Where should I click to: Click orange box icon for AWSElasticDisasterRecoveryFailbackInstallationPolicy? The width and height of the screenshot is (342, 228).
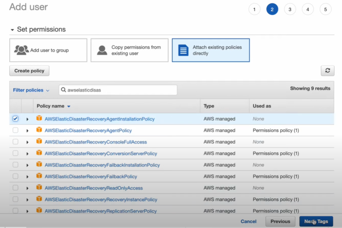click(39, 164)
